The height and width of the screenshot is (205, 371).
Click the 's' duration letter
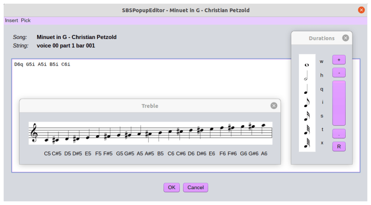point(322,116)
